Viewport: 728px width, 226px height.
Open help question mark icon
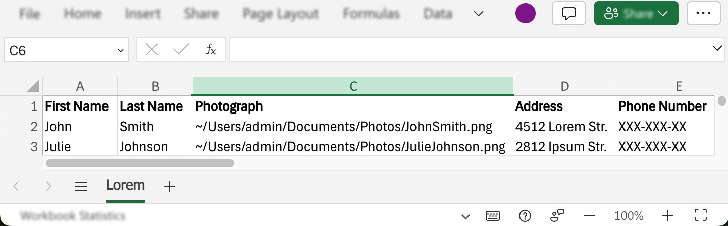(x=525, y=216)
